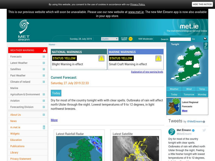This screenshot has width=215, height=161.
Task: Open the Latest Rainfall Radar image
Action: click(79, 149)
